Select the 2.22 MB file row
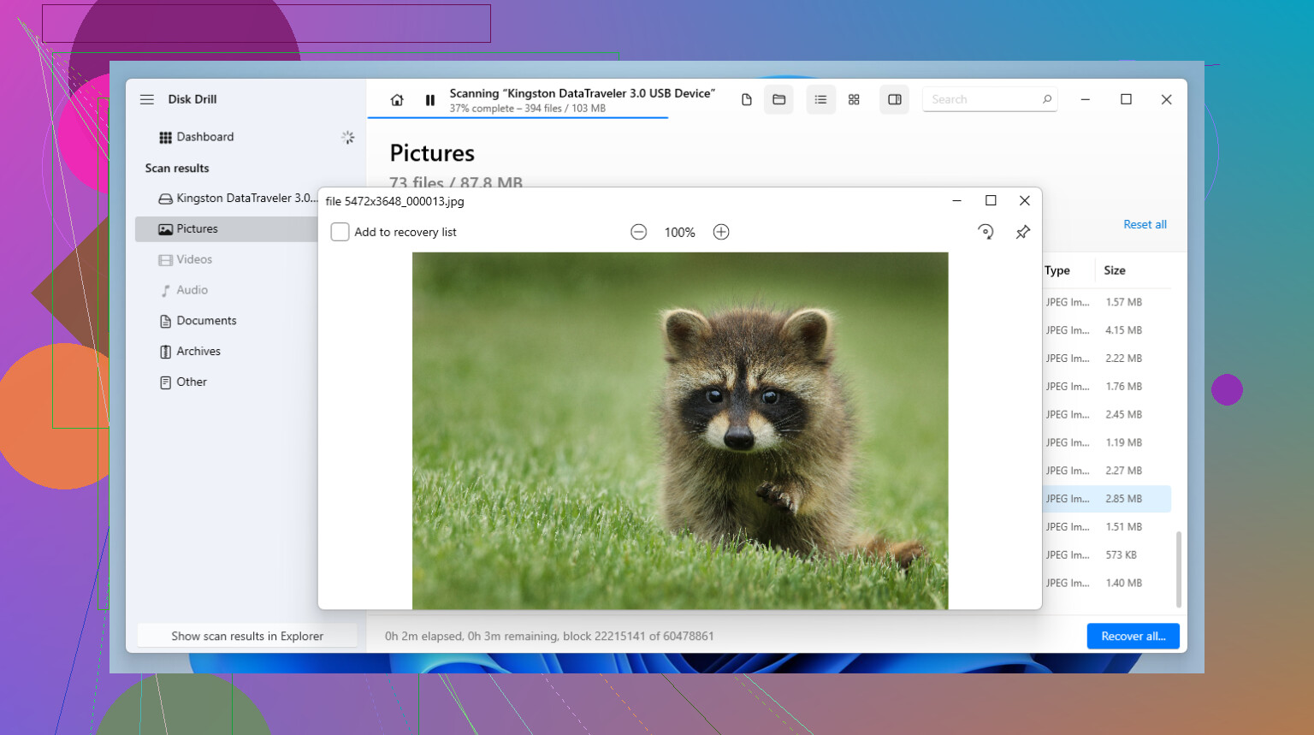 (1106, 359)
